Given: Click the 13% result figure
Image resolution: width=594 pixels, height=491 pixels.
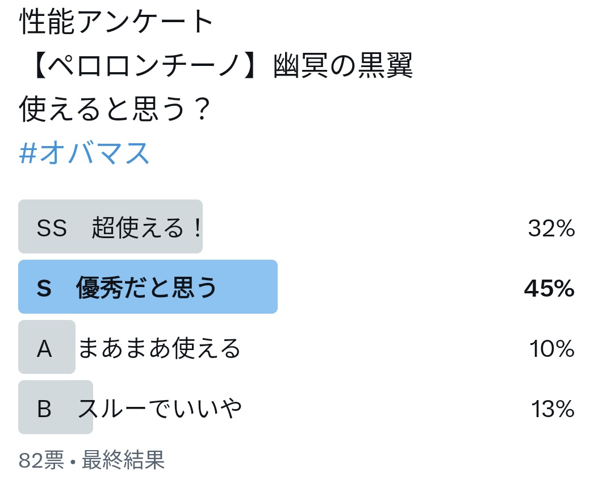Looking at the screenshot, I should click(x=553, y=409).
